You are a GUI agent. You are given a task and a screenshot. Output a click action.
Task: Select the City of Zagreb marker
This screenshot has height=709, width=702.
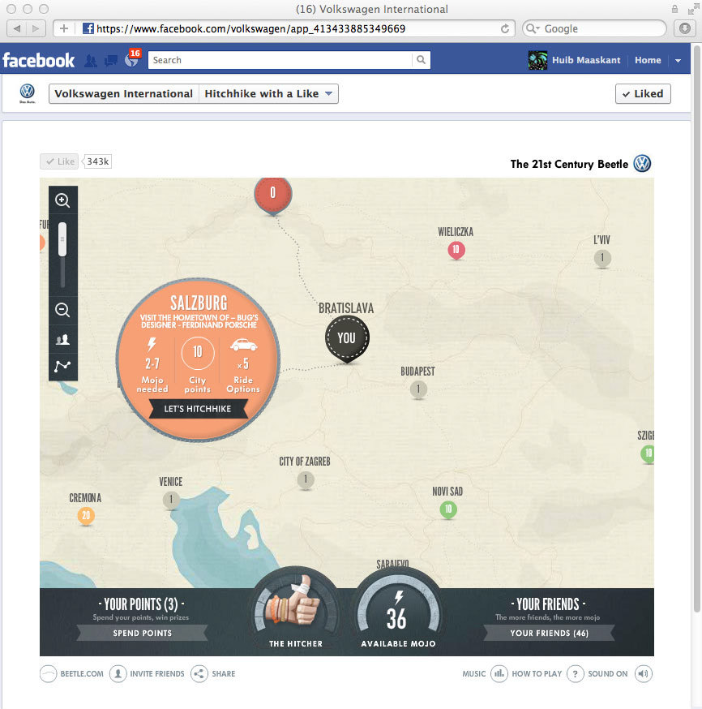tap(306, 479)
